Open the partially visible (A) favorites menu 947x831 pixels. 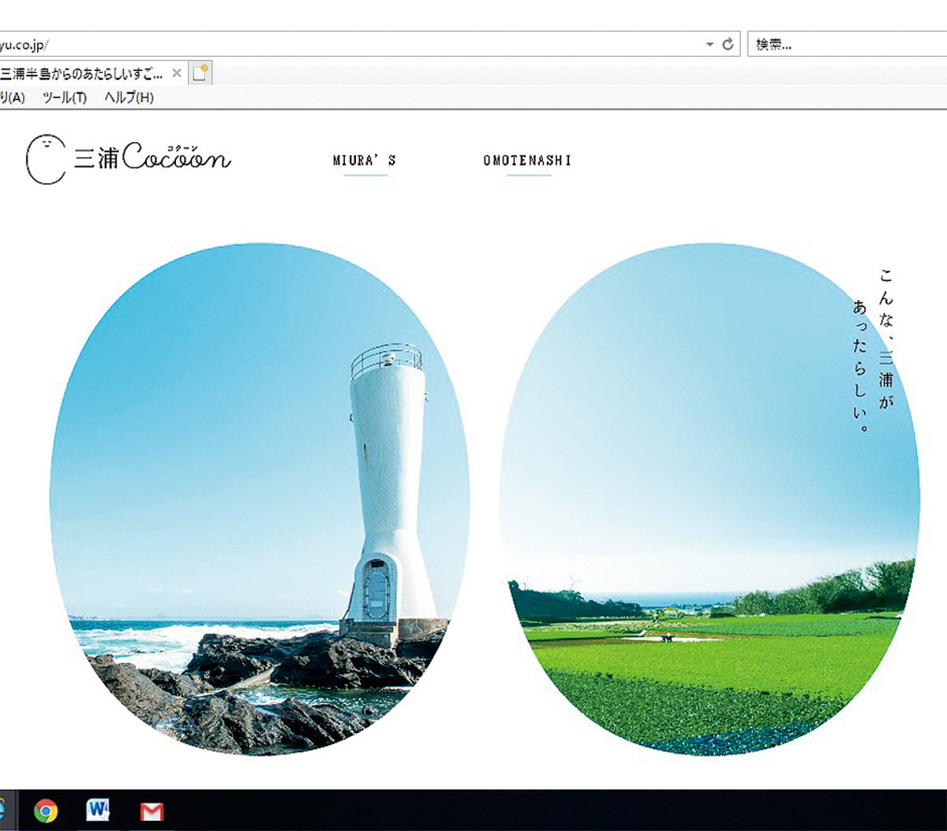pos(12,97)
